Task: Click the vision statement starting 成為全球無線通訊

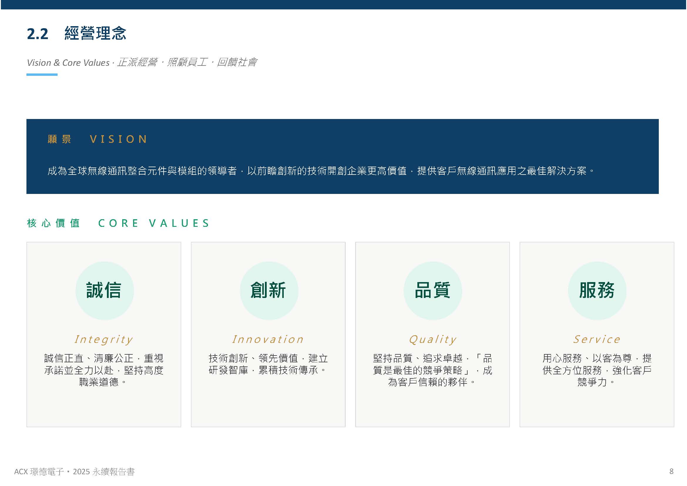Action: (x=321, y=171)
